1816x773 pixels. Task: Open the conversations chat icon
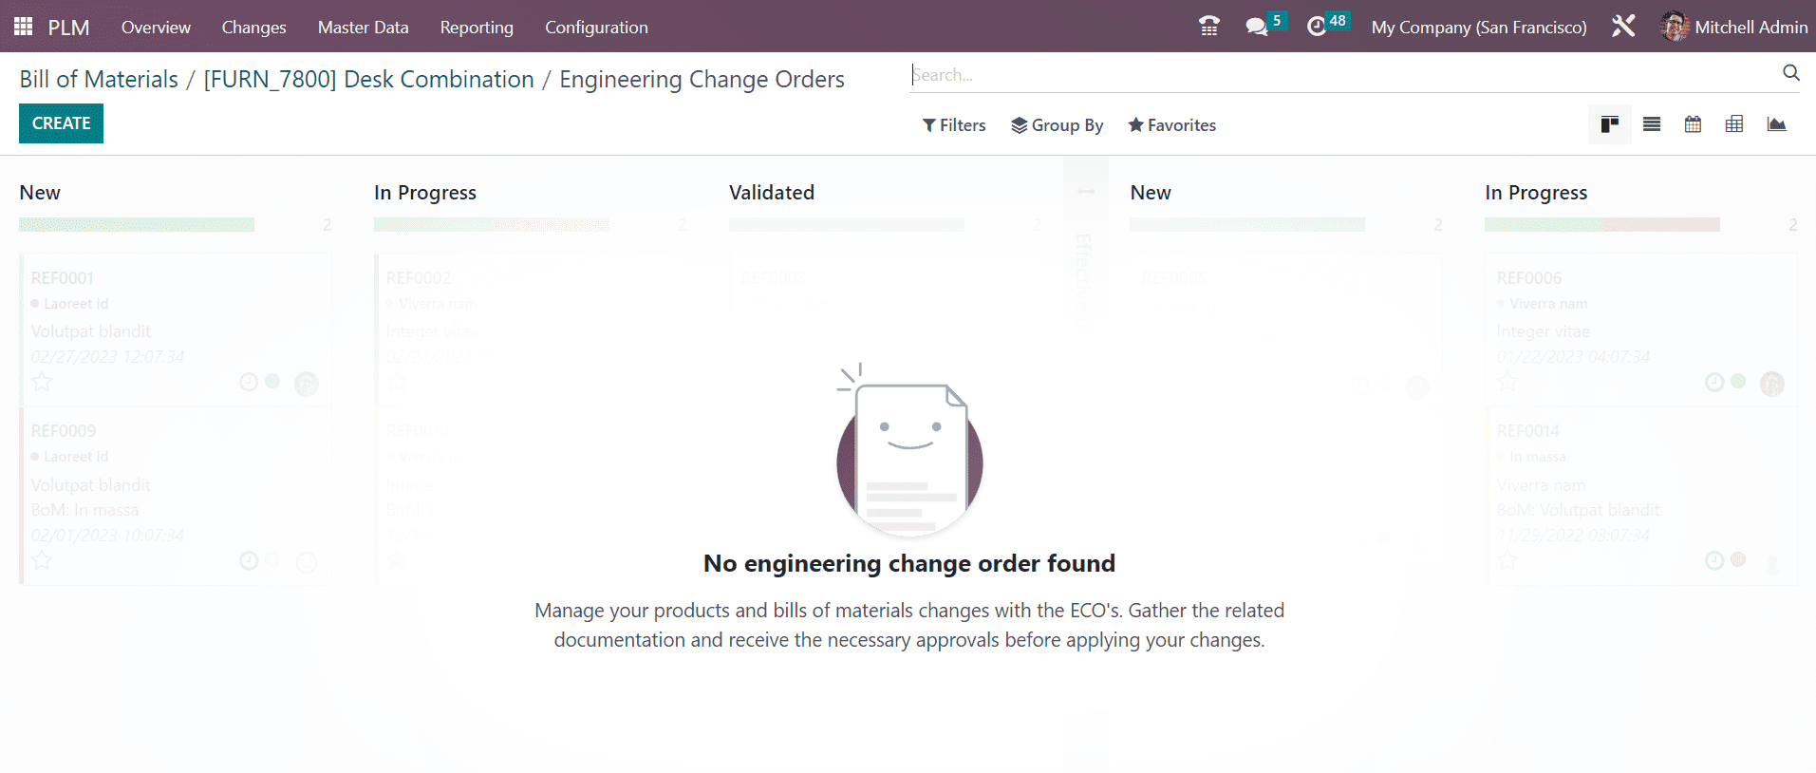(1257, 27)
